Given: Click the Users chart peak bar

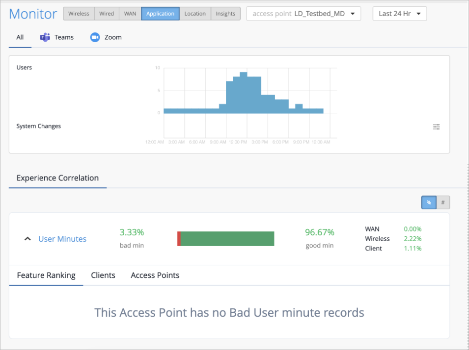Looking at the screenshot, I should [x=244, y=93].
